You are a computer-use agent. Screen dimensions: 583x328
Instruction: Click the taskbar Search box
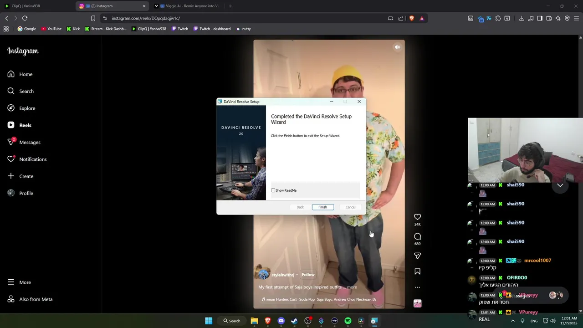(232, 321)
